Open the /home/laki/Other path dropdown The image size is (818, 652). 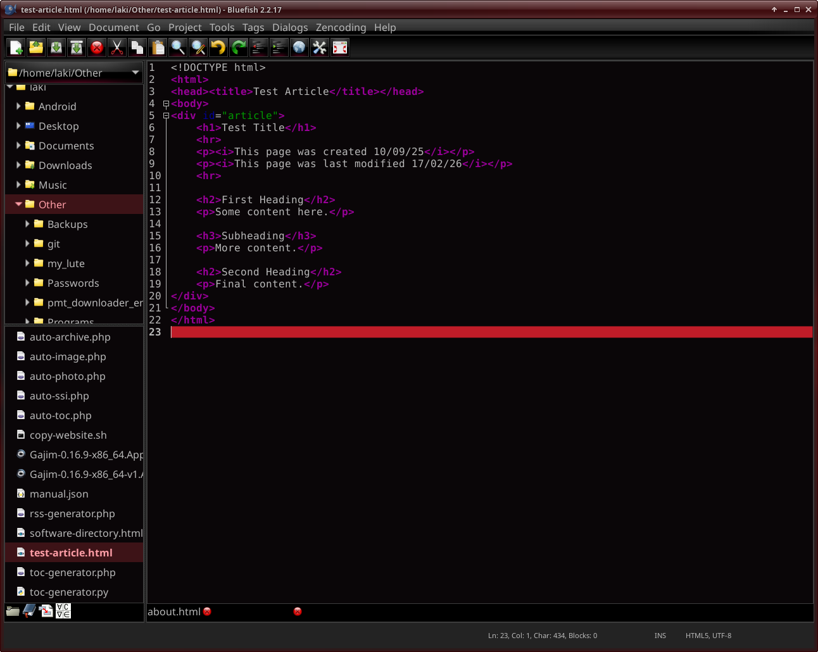point(135,73)
